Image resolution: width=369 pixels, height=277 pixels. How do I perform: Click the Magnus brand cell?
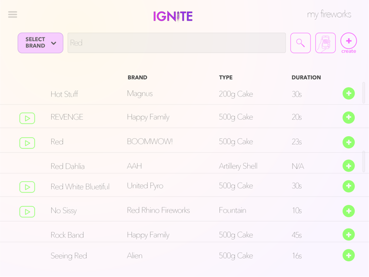click(140, 94)
